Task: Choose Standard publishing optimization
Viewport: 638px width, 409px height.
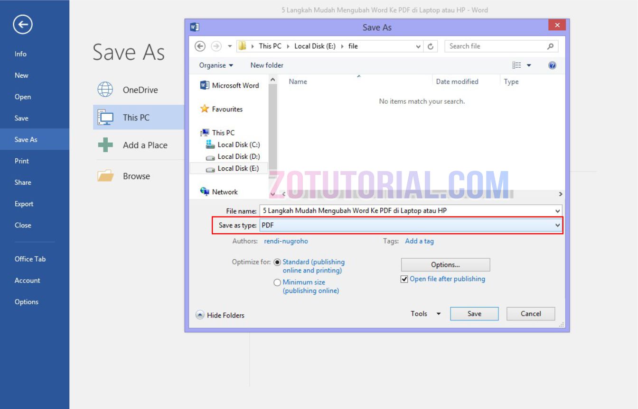Action: (277, 262)
